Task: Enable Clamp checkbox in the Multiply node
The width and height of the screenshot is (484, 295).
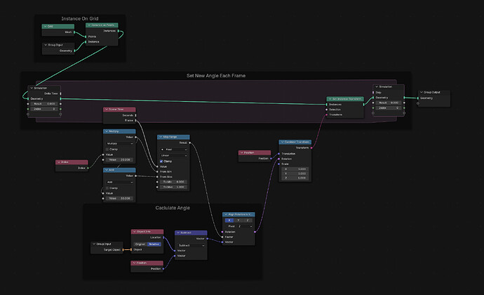Action: pos(107,150)
